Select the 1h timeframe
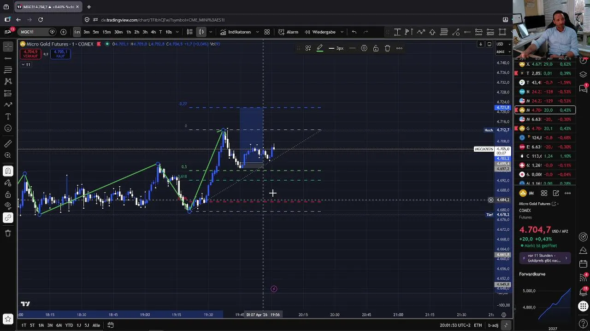590x331 pixels. coord(129,32)
